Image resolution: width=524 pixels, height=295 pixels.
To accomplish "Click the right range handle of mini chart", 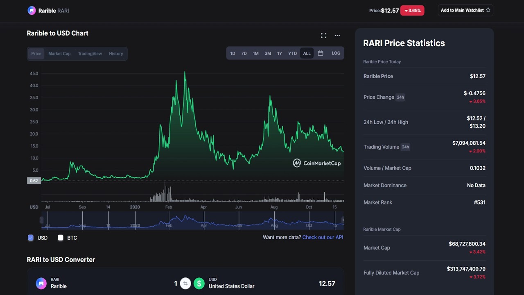I will 343,220.
